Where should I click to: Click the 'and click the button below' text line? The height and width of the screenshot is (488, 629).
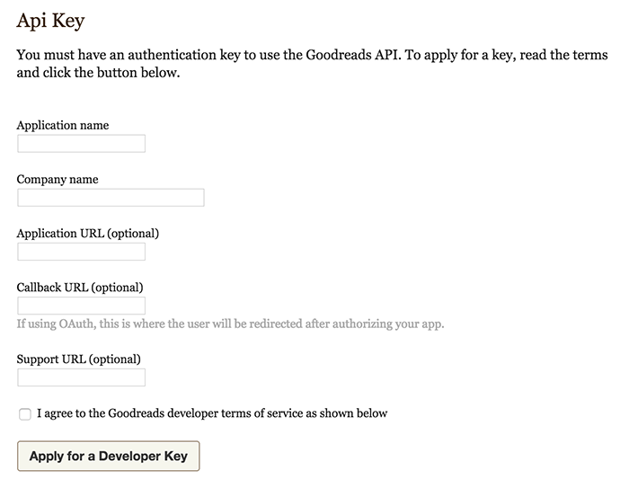(98, 73)
